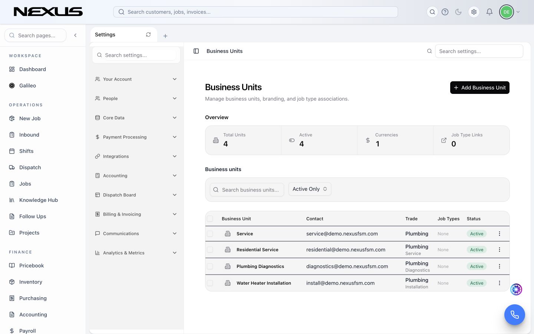This screenshot has height=334, width=534.
Task: Check the Plumbing Diagnostics row checkbox
Action: (x=210, y=266)
